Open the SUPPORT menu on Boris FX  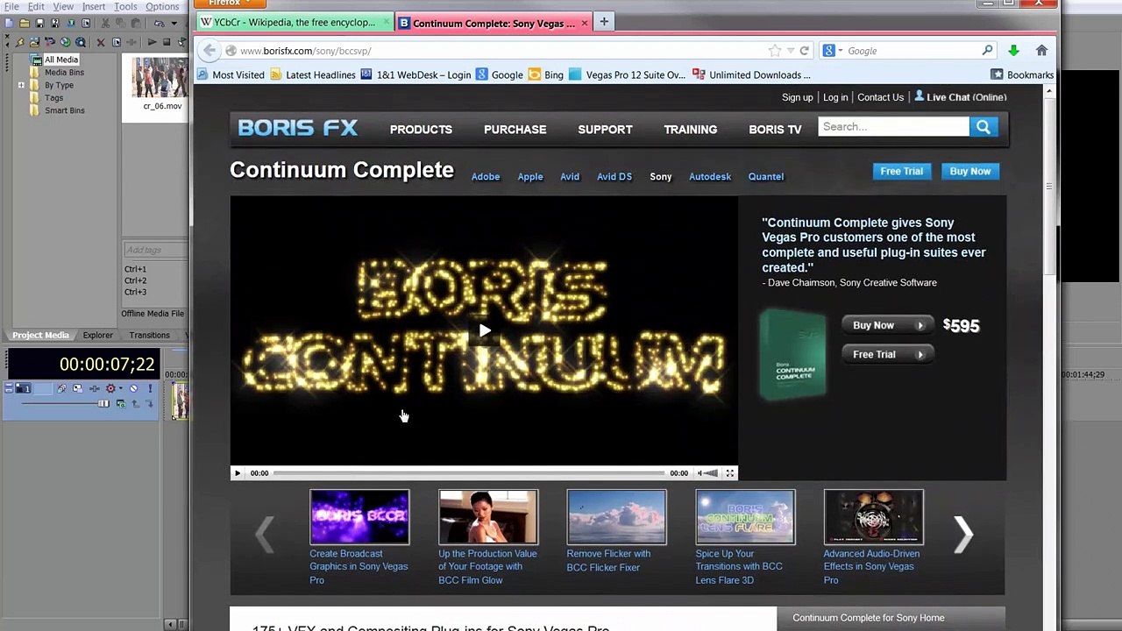click(605, 129)
